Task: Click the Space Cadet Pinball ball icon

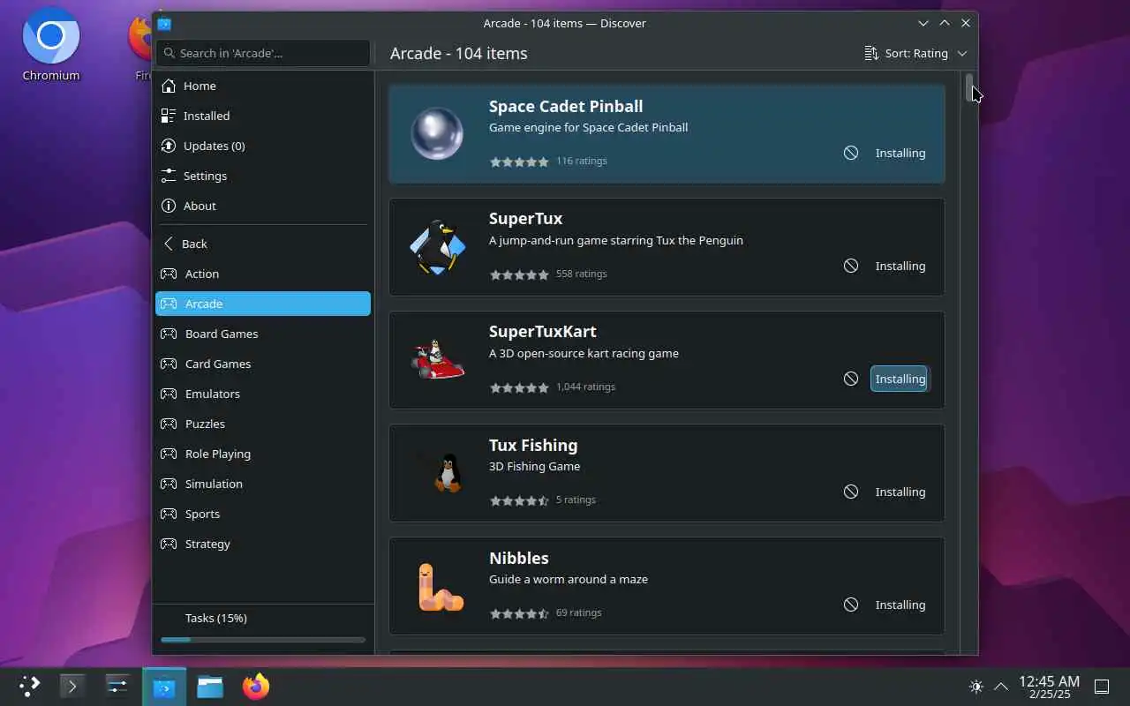Action: [437, 133]
